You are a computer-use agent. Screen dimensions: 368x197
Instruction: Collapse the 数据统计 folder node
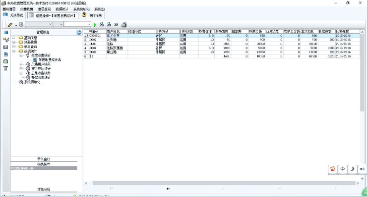point(14,51)
